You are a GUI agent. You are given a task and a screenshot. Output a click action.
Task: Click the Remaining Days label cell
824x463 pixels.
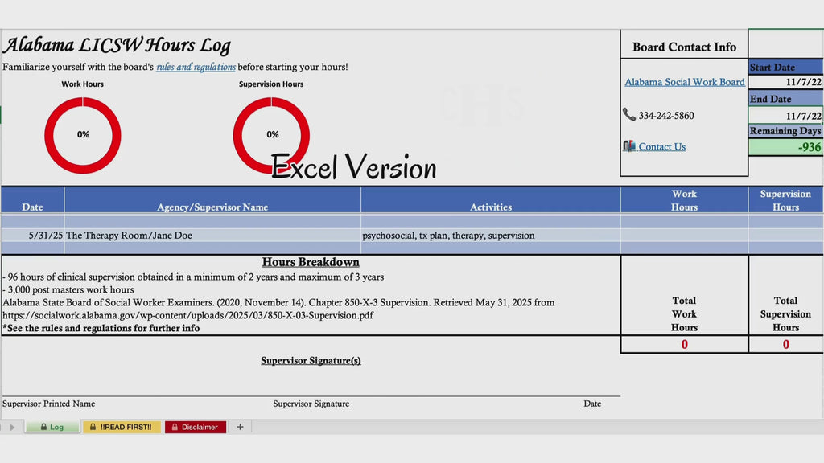tap(785, 131)
